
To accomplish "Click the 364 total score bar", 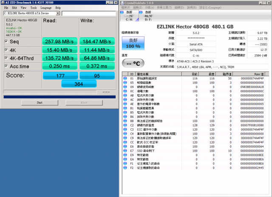I will pyautogui.click(x=79, y=84).
